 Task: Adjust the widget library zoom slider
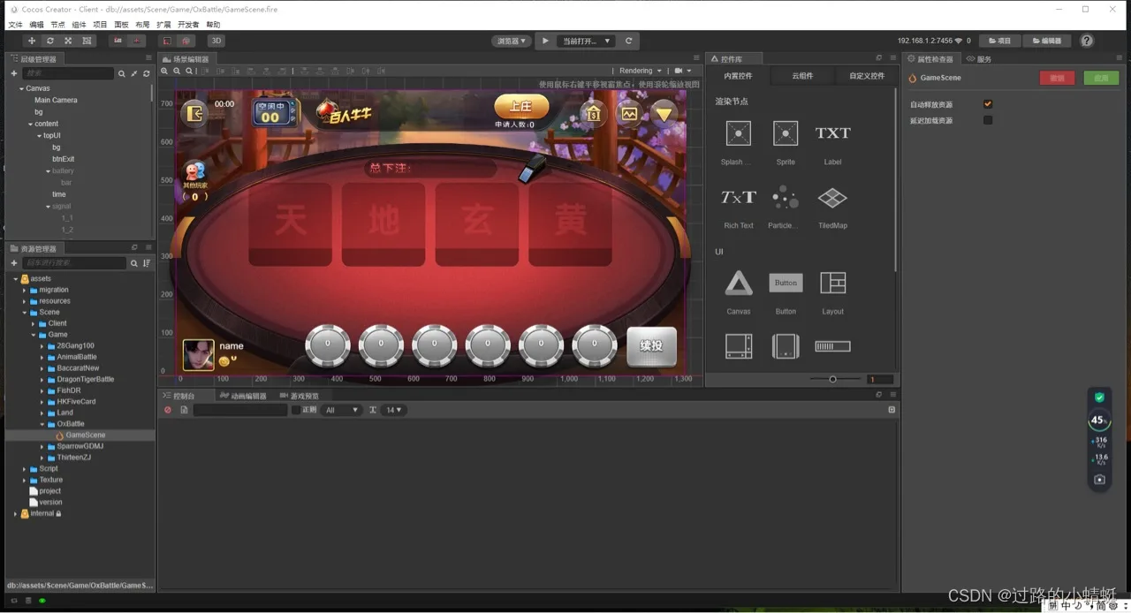pos(832,379)
